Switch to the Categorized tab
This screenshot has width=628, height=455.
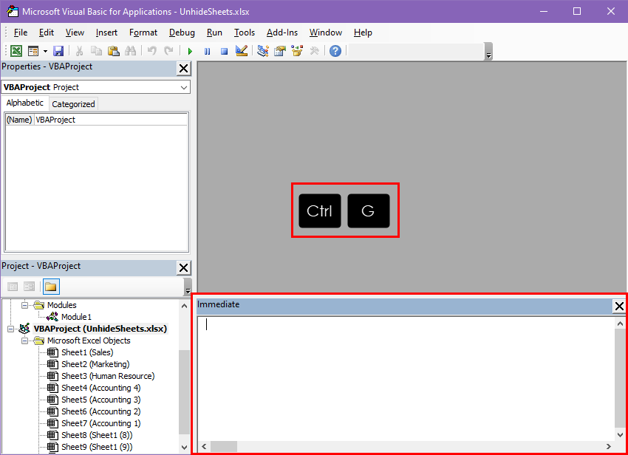[x=73, y=104]
